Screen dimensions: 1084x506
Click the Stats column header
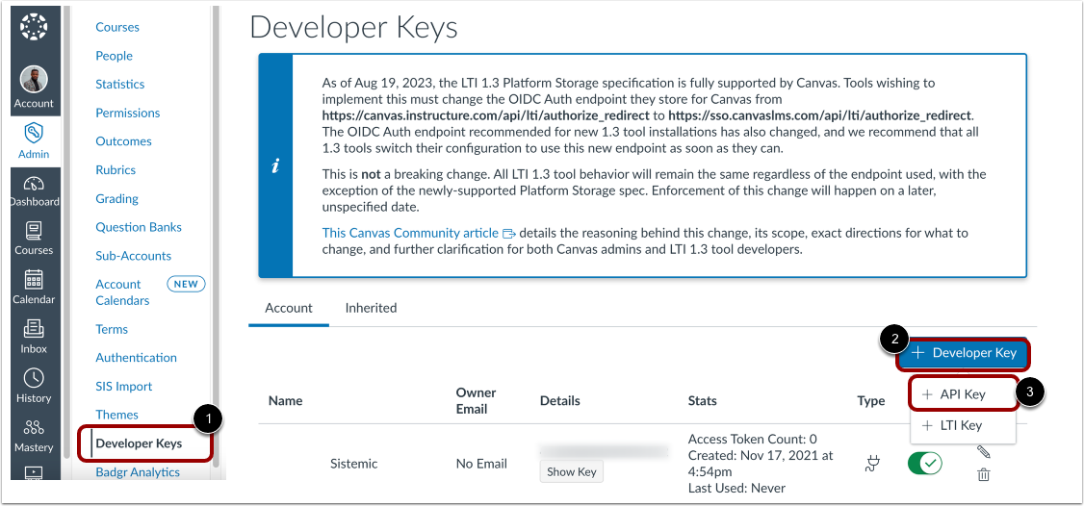(x=703, y=401)
